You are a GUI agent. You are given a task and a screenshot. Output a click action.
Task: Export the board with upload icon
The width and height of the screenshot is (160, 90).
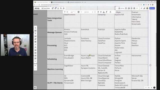coord(58,8)
